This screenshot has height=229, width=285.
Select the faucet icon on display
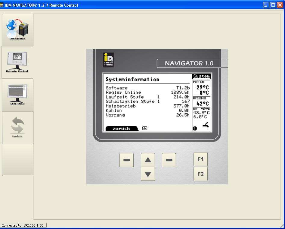pos(206,126)
